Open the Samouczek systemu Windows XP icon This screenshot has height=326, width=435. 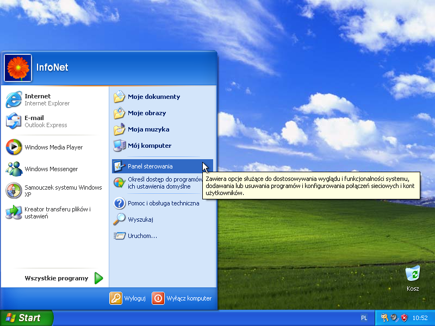point(14,191)
